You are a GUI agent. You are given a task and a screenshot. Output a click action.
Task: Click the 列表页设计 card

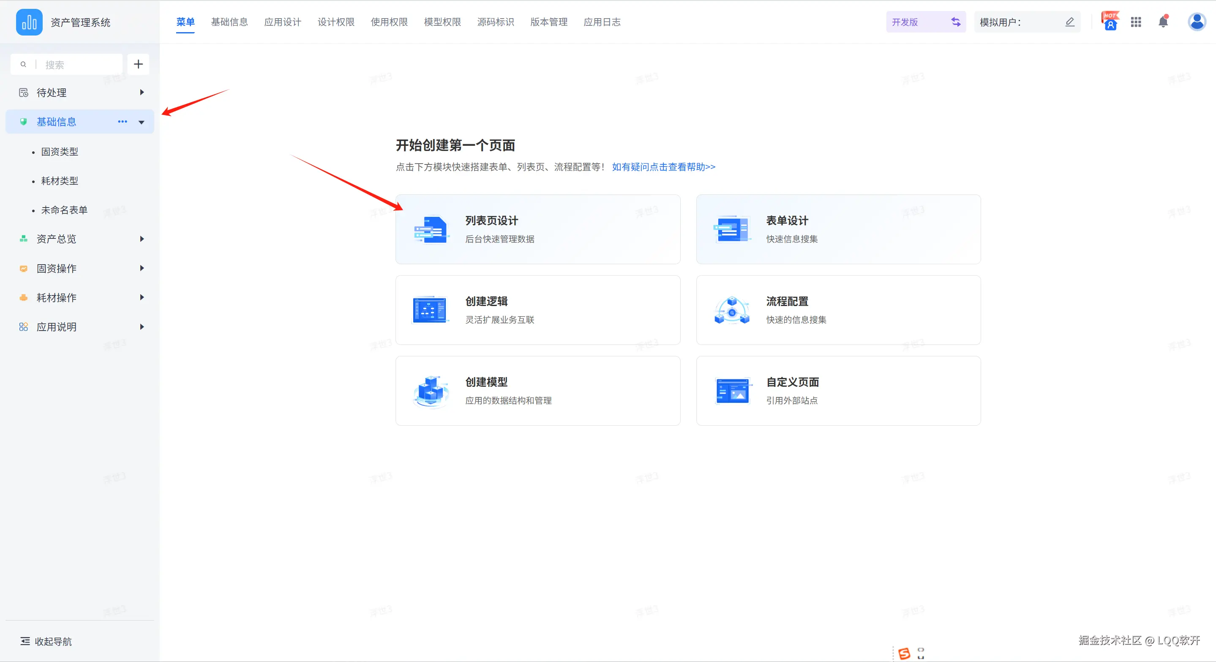538,230
